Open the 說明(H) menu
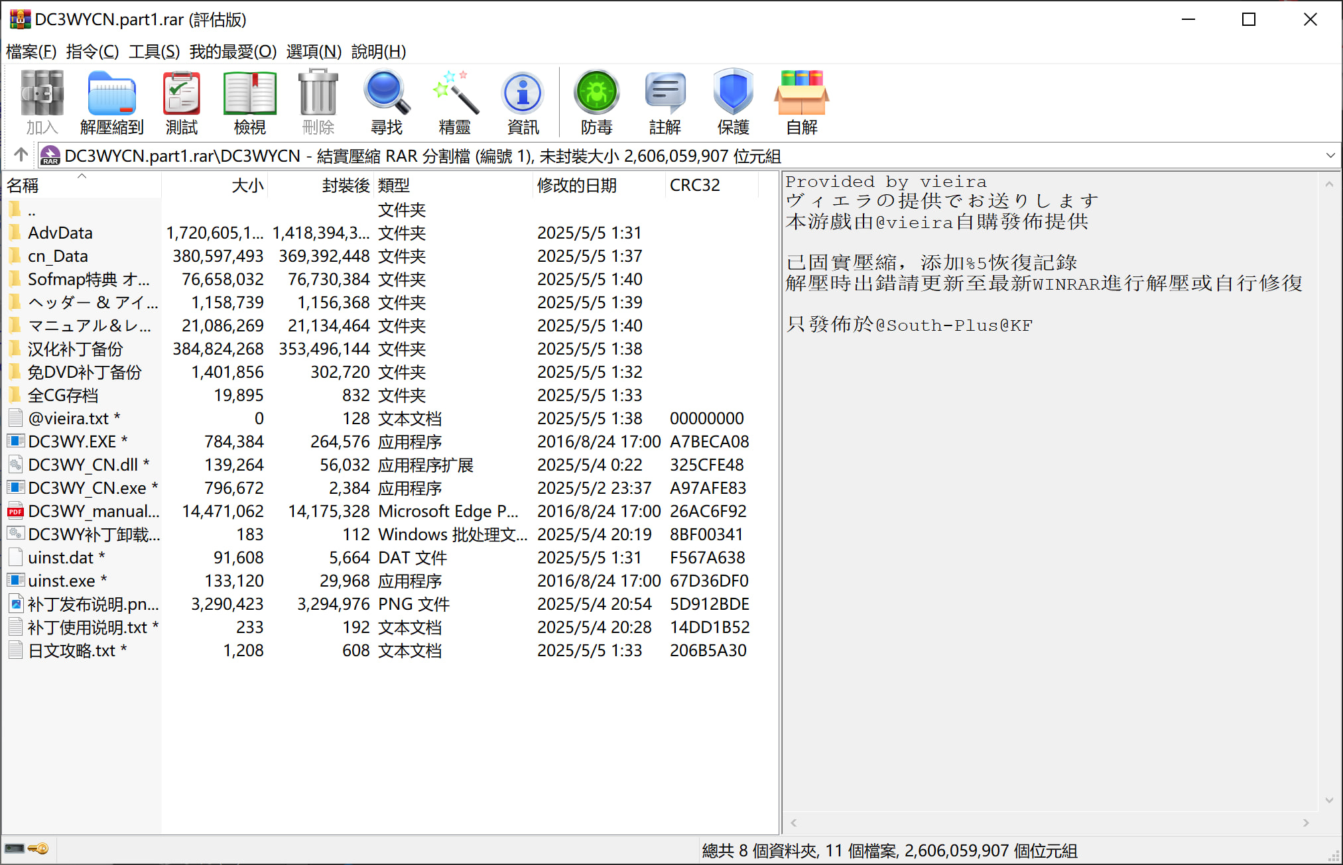The image size is (1343, 865). click(x=378, y=51)
